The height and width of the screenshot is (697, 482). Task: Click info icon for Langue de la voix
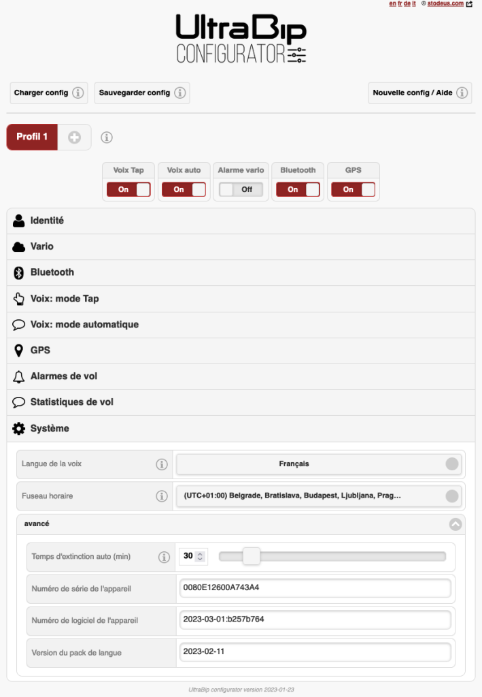[162, 464]
